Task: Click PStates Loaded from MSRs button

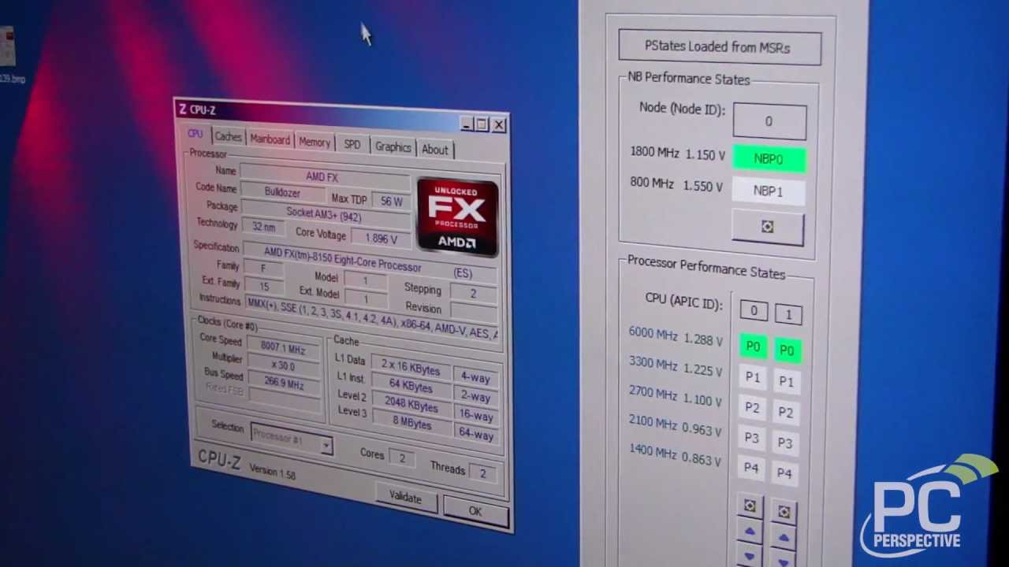Action: tap(720, 47)
